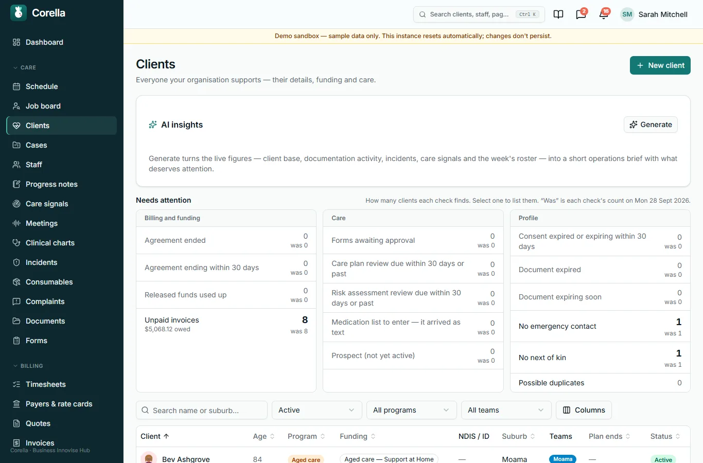The width and height of the screenshot is (703, 463).
Task: Sort table by Age column
Action: tap(263, 436)
